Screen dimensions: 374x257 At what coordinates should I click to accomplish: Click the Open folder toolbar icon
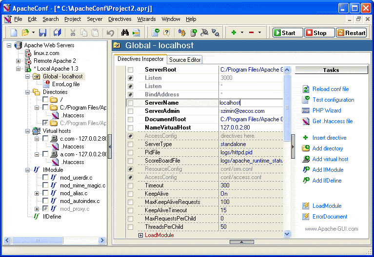point(25,33)
